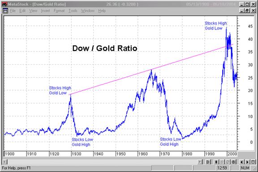Move chart right with the black right arrow

click(x=247, y=162)
